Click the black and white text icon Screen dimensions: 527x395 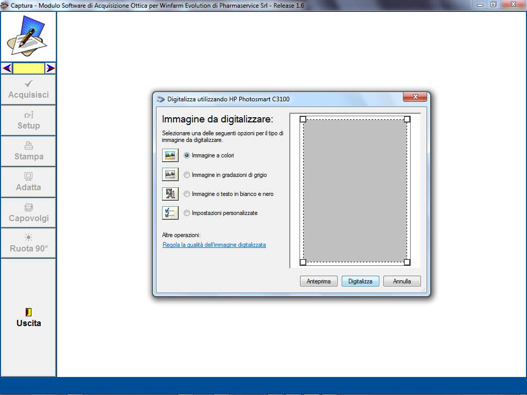pyautogui.click(x=170, y=194)
